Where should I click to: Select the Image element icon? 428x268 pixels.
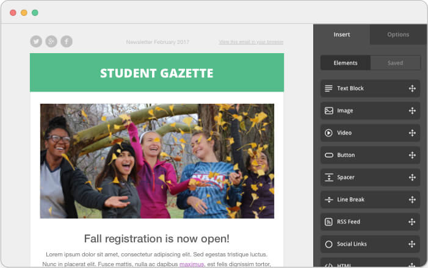click(328, 110)
